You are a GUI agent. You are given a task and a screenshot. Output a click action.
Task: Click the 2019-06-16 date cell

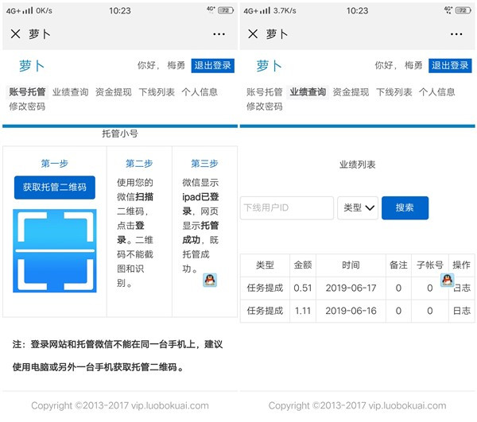(x=351, y=311)
